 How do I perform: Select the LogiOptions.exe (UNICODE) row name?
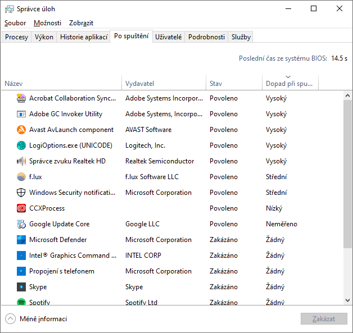click(71, 145)
